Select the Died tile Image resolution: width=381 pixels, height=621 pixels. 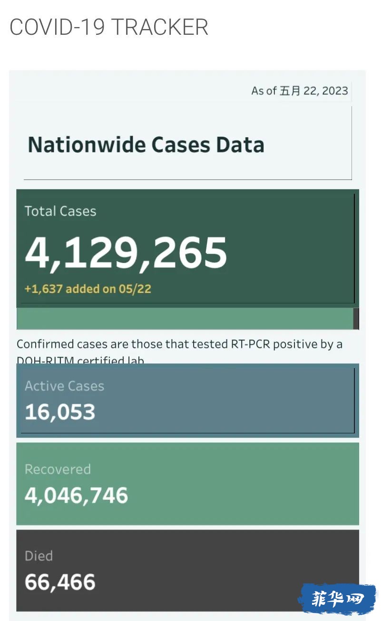click(187, 571)
